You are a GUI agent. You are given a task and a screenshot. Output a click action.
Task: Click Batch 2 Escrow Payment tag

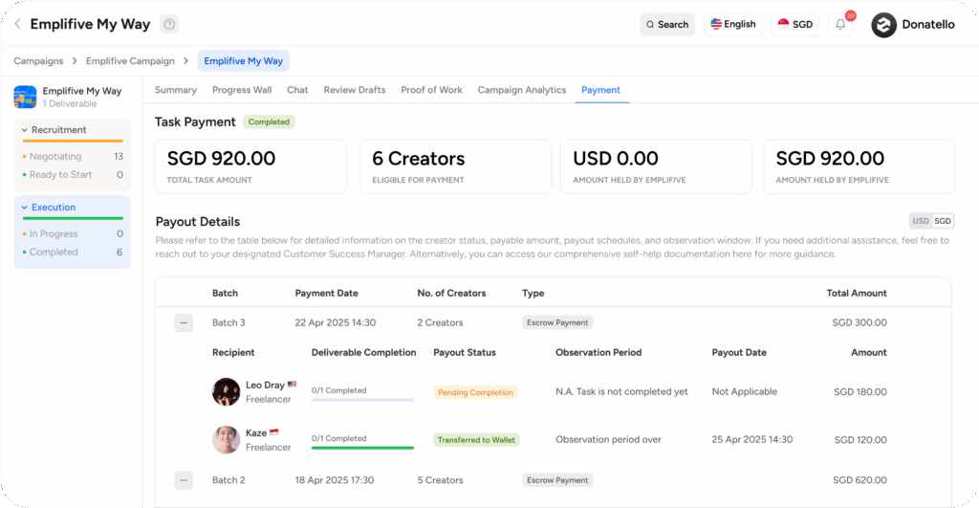coord(557,480)
